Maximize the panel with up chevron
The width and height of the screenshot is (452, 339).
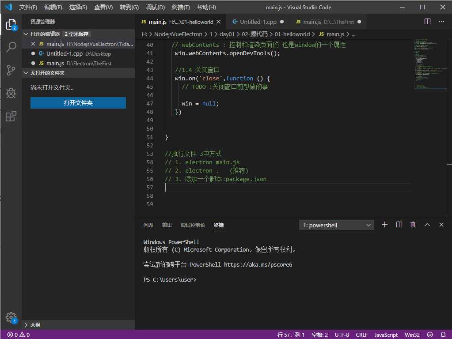coord(427,225)
